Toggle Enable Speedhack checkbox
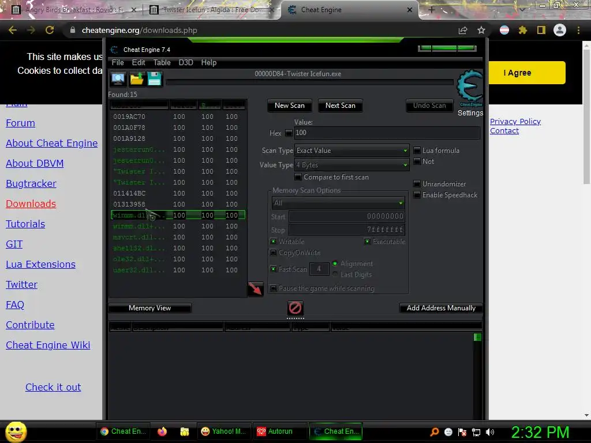The width and height of the screenshot is (591, 443). pos(417,195)
